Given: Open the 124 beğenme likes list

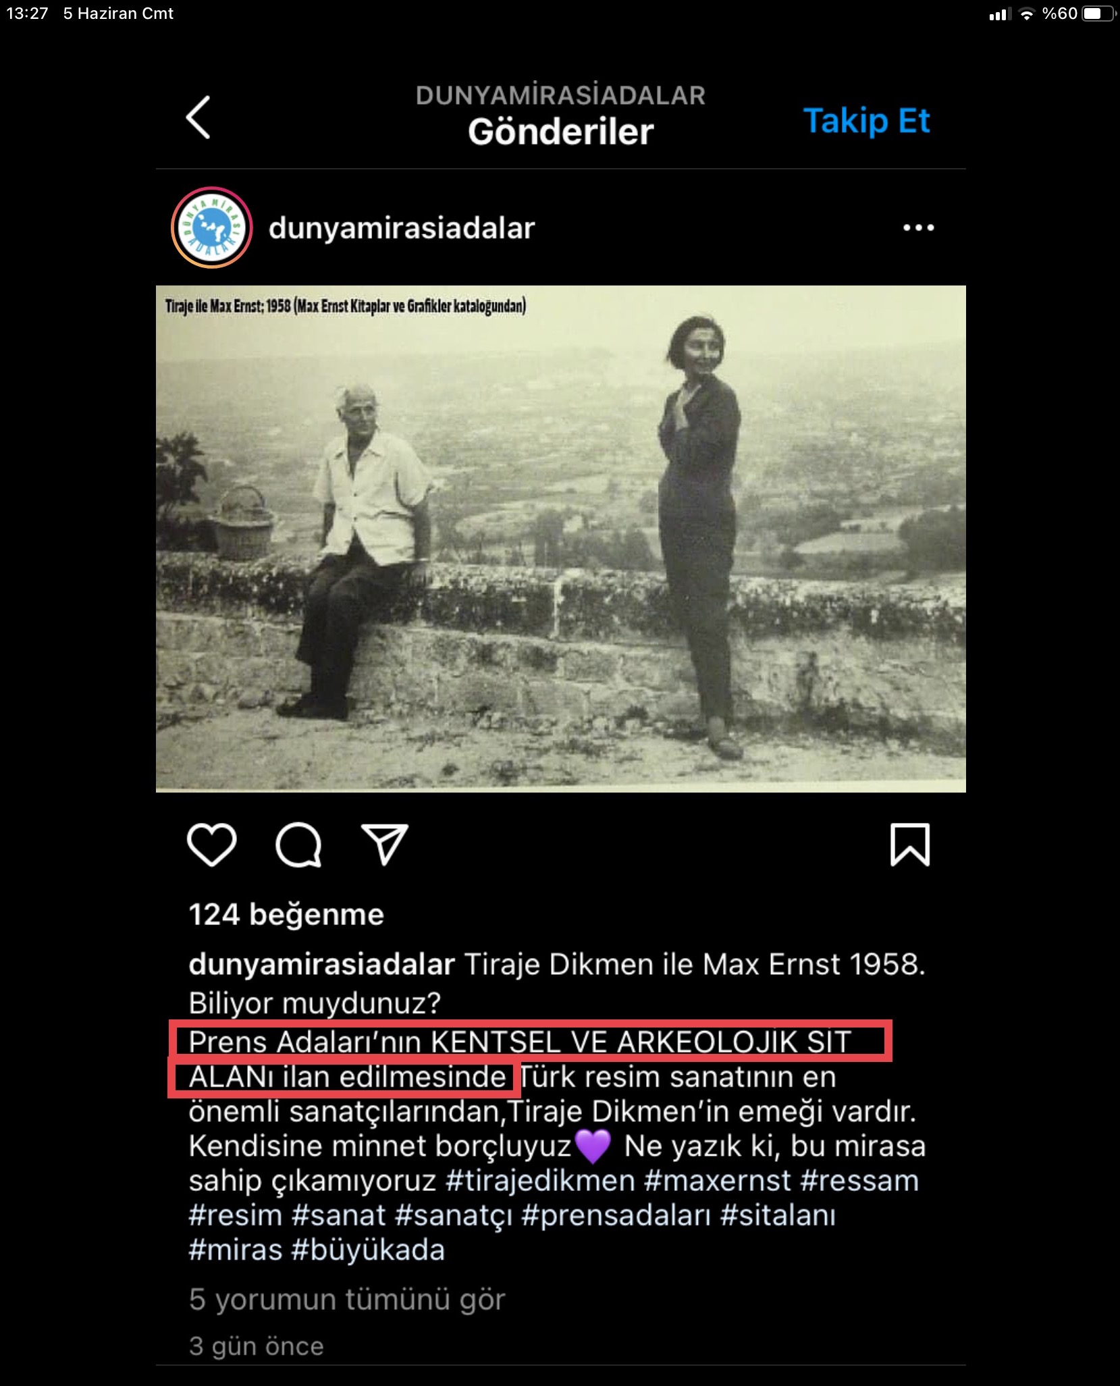Looking at the screenshot, I should (286, 915).
